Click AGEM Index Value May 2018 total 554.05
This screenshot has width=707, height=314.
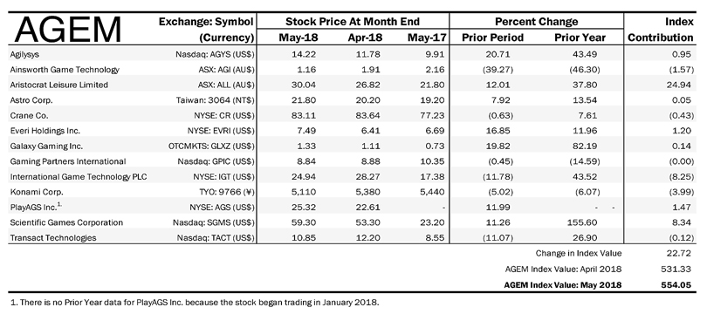678,284
